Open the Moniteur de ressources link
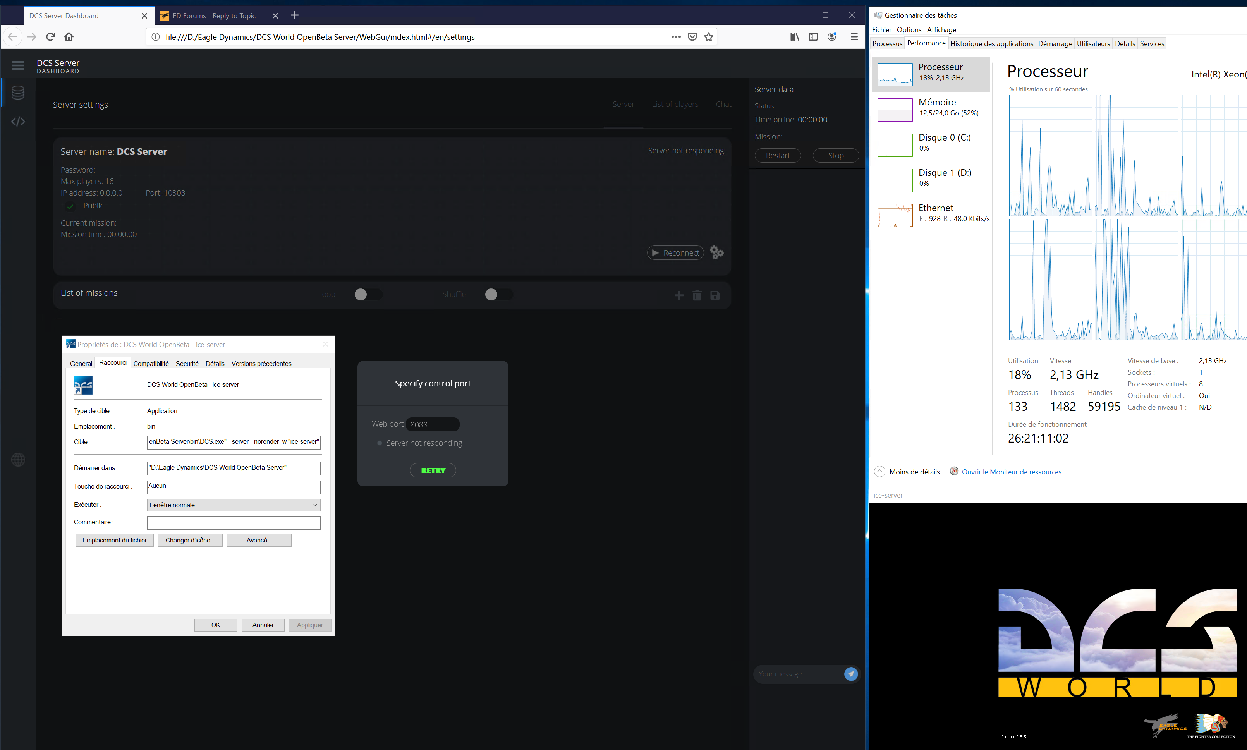 coord(1012,472)
